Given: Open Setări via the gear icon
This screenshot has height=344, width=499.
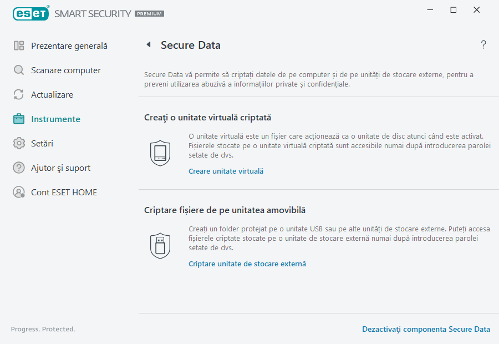Looking at the screenshot, I should (x=18, y=143).
